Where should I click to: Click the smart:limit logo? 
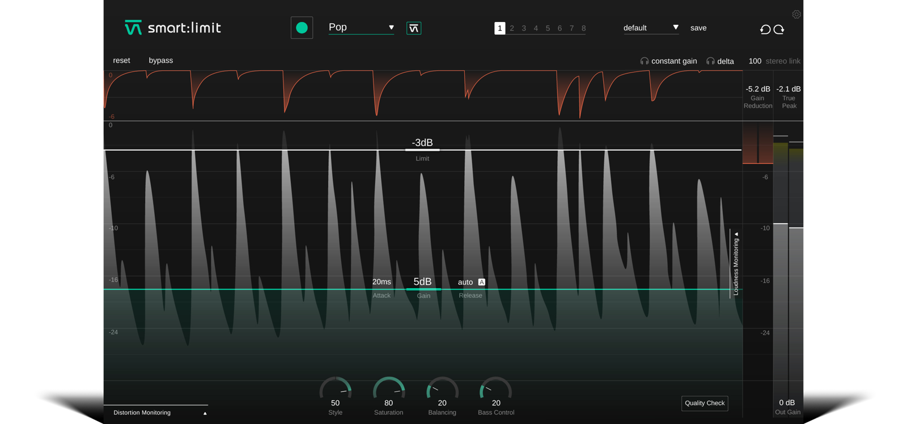(x=173, y=28)
